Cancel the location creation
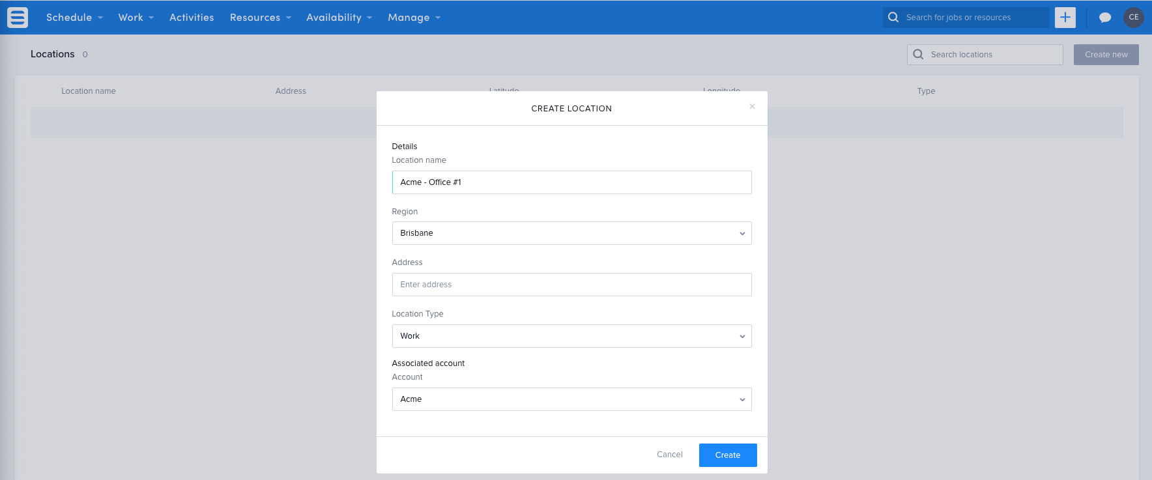This screenshot has height=480, width=1152. click(669, 455)
